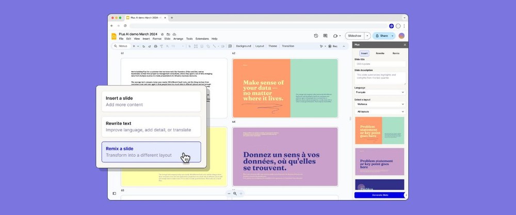Open the Slideshow dropdown arrow
Viewport: 516px width, 215px height.
367,36
